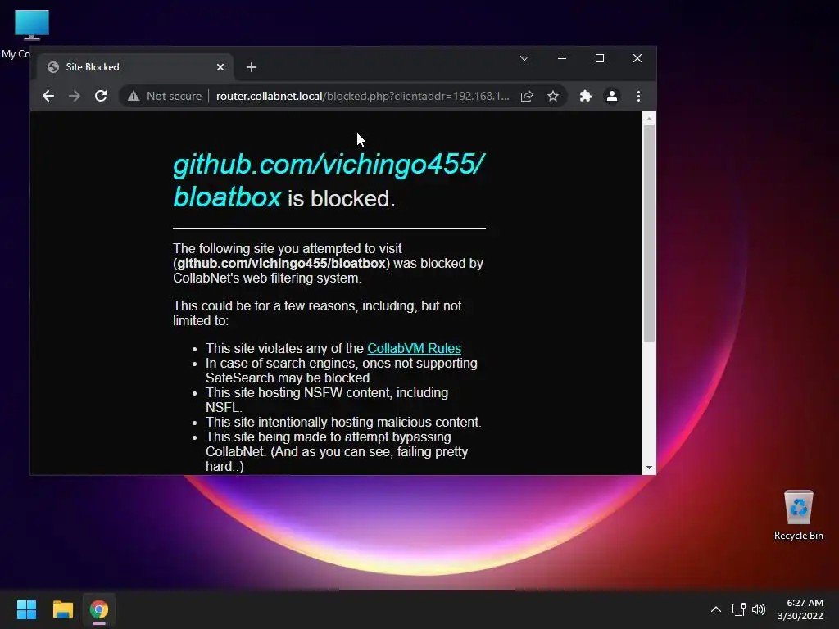Open the Chrome three-dot menu
Viewport: 839px width, 629px height.
coord(638,97)
